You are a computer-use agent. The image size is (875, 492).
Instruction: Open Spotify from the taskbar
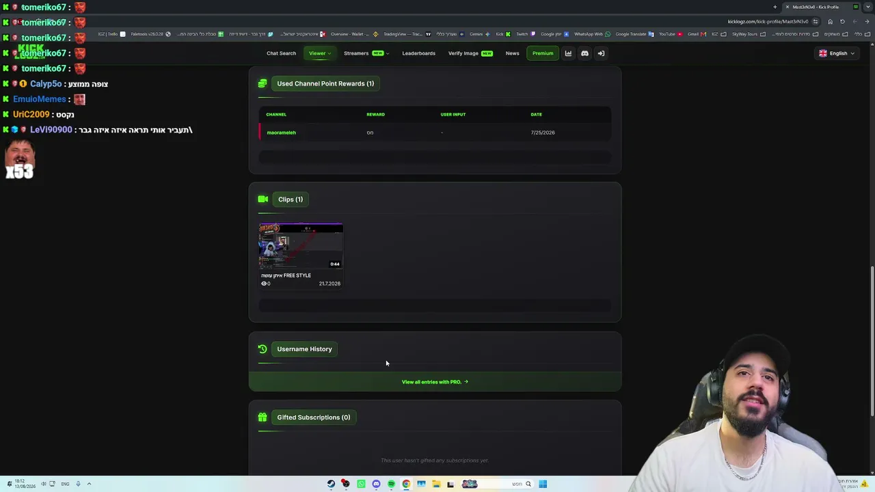click(x=391, y=484)
